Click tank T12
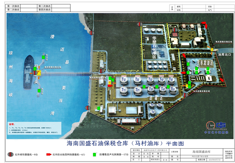This screenshot has width=235, height=163. [x=123, y=80]
